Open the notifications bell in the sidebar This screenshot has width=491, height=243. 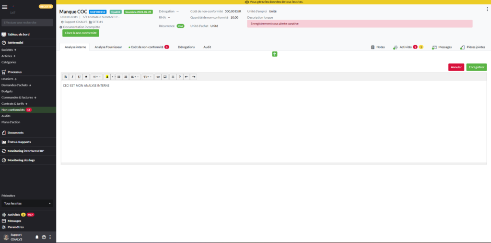pos(37,237)
